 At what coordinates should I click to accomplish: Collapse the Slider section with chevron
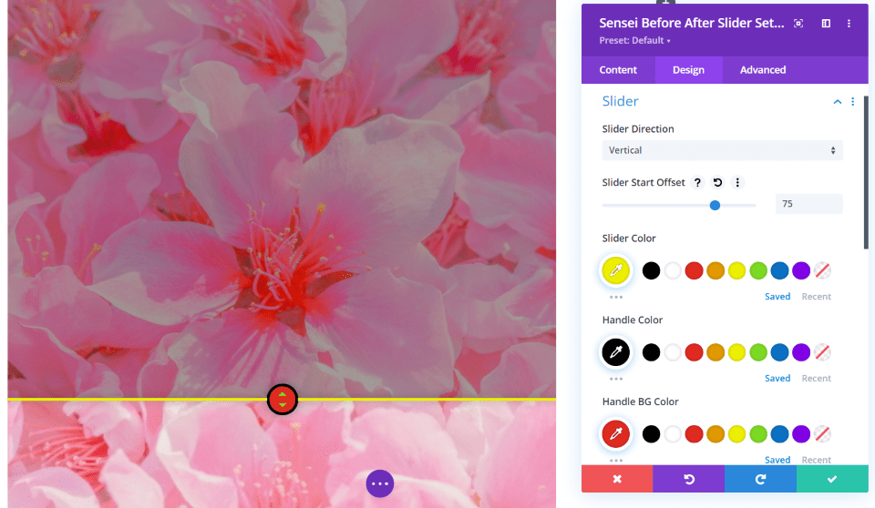837,101
